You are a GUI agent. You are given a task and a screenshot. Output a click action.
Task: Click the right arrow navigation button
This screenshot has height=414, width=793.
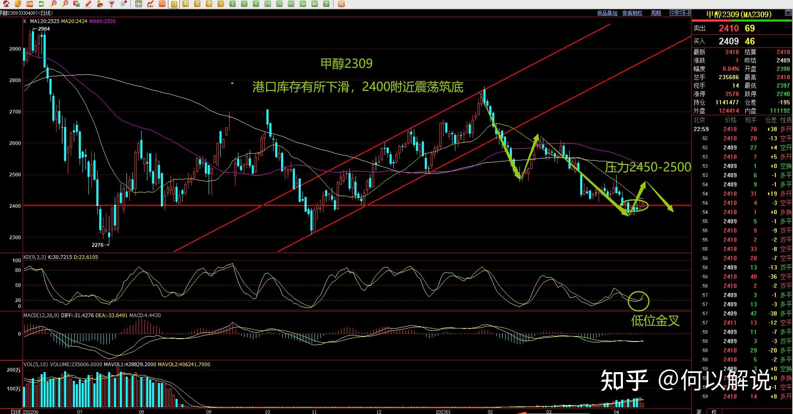click(x=680, y=13)
